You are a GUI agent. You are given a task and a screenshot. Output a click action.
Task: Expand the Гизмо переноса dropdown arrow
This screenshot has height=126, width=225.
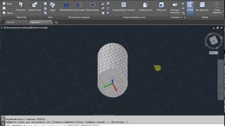point(223,11)
